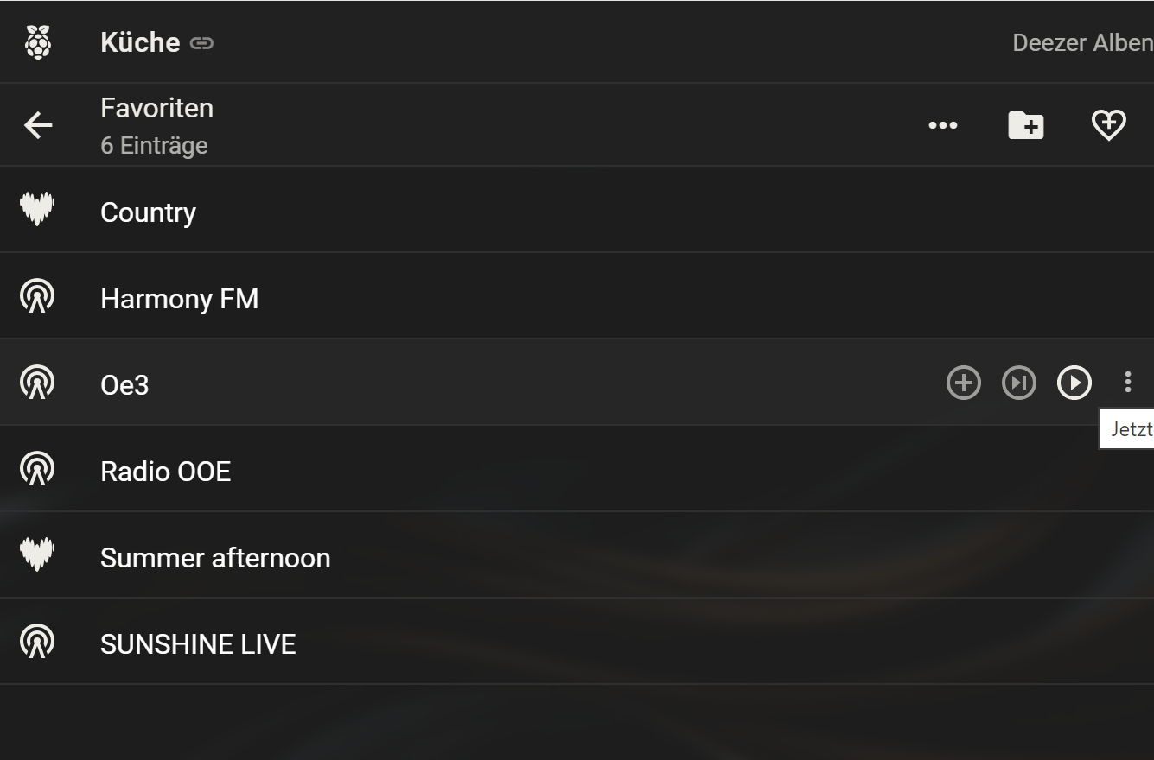The image size is (1154, 760).
Task: Select the SUNSHINE LIVE station
Action: (x=198, y=644)
